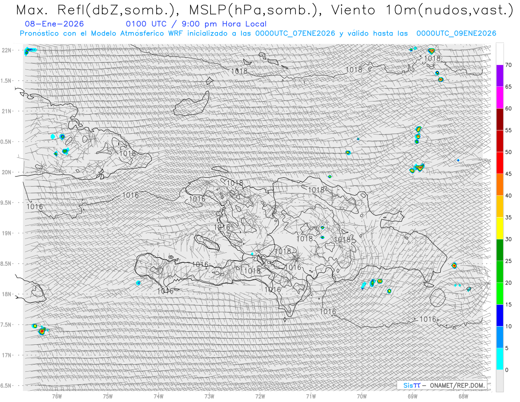
Task: Click the '76W' longitude label
Action: [x=57, y=396]
